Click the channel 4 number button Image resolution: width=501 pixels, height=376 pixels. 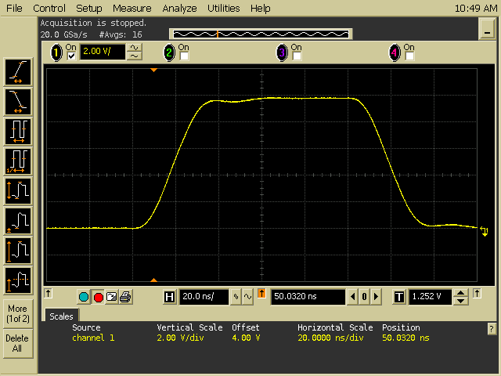(x=395, y=52)
